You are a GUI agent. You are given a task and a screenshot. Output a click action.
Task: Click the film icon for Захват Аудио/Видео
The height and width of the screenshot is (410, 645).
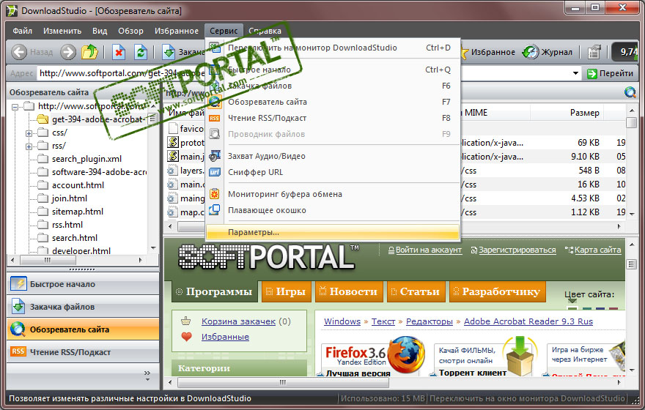[x=214, y=156]
